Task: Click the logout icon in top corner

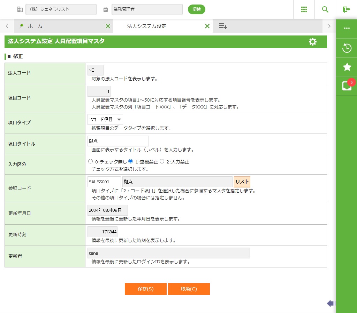Action: coord(346,9)
